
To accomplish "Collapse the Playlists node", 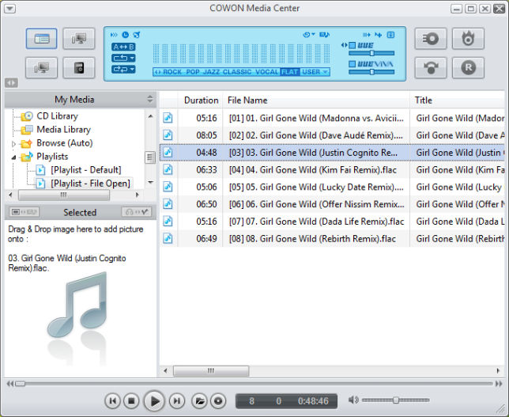I will point(13,157).
